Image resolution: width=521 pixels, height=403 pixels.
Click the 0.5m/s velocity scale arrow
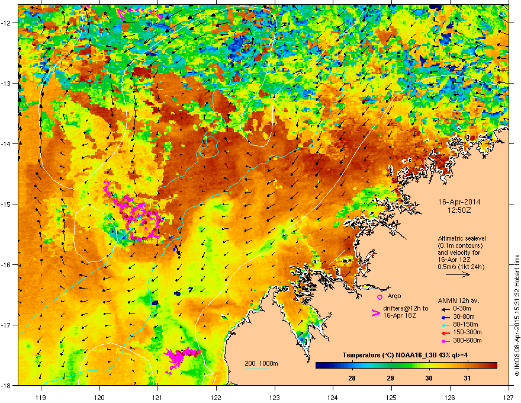[458, 274]
